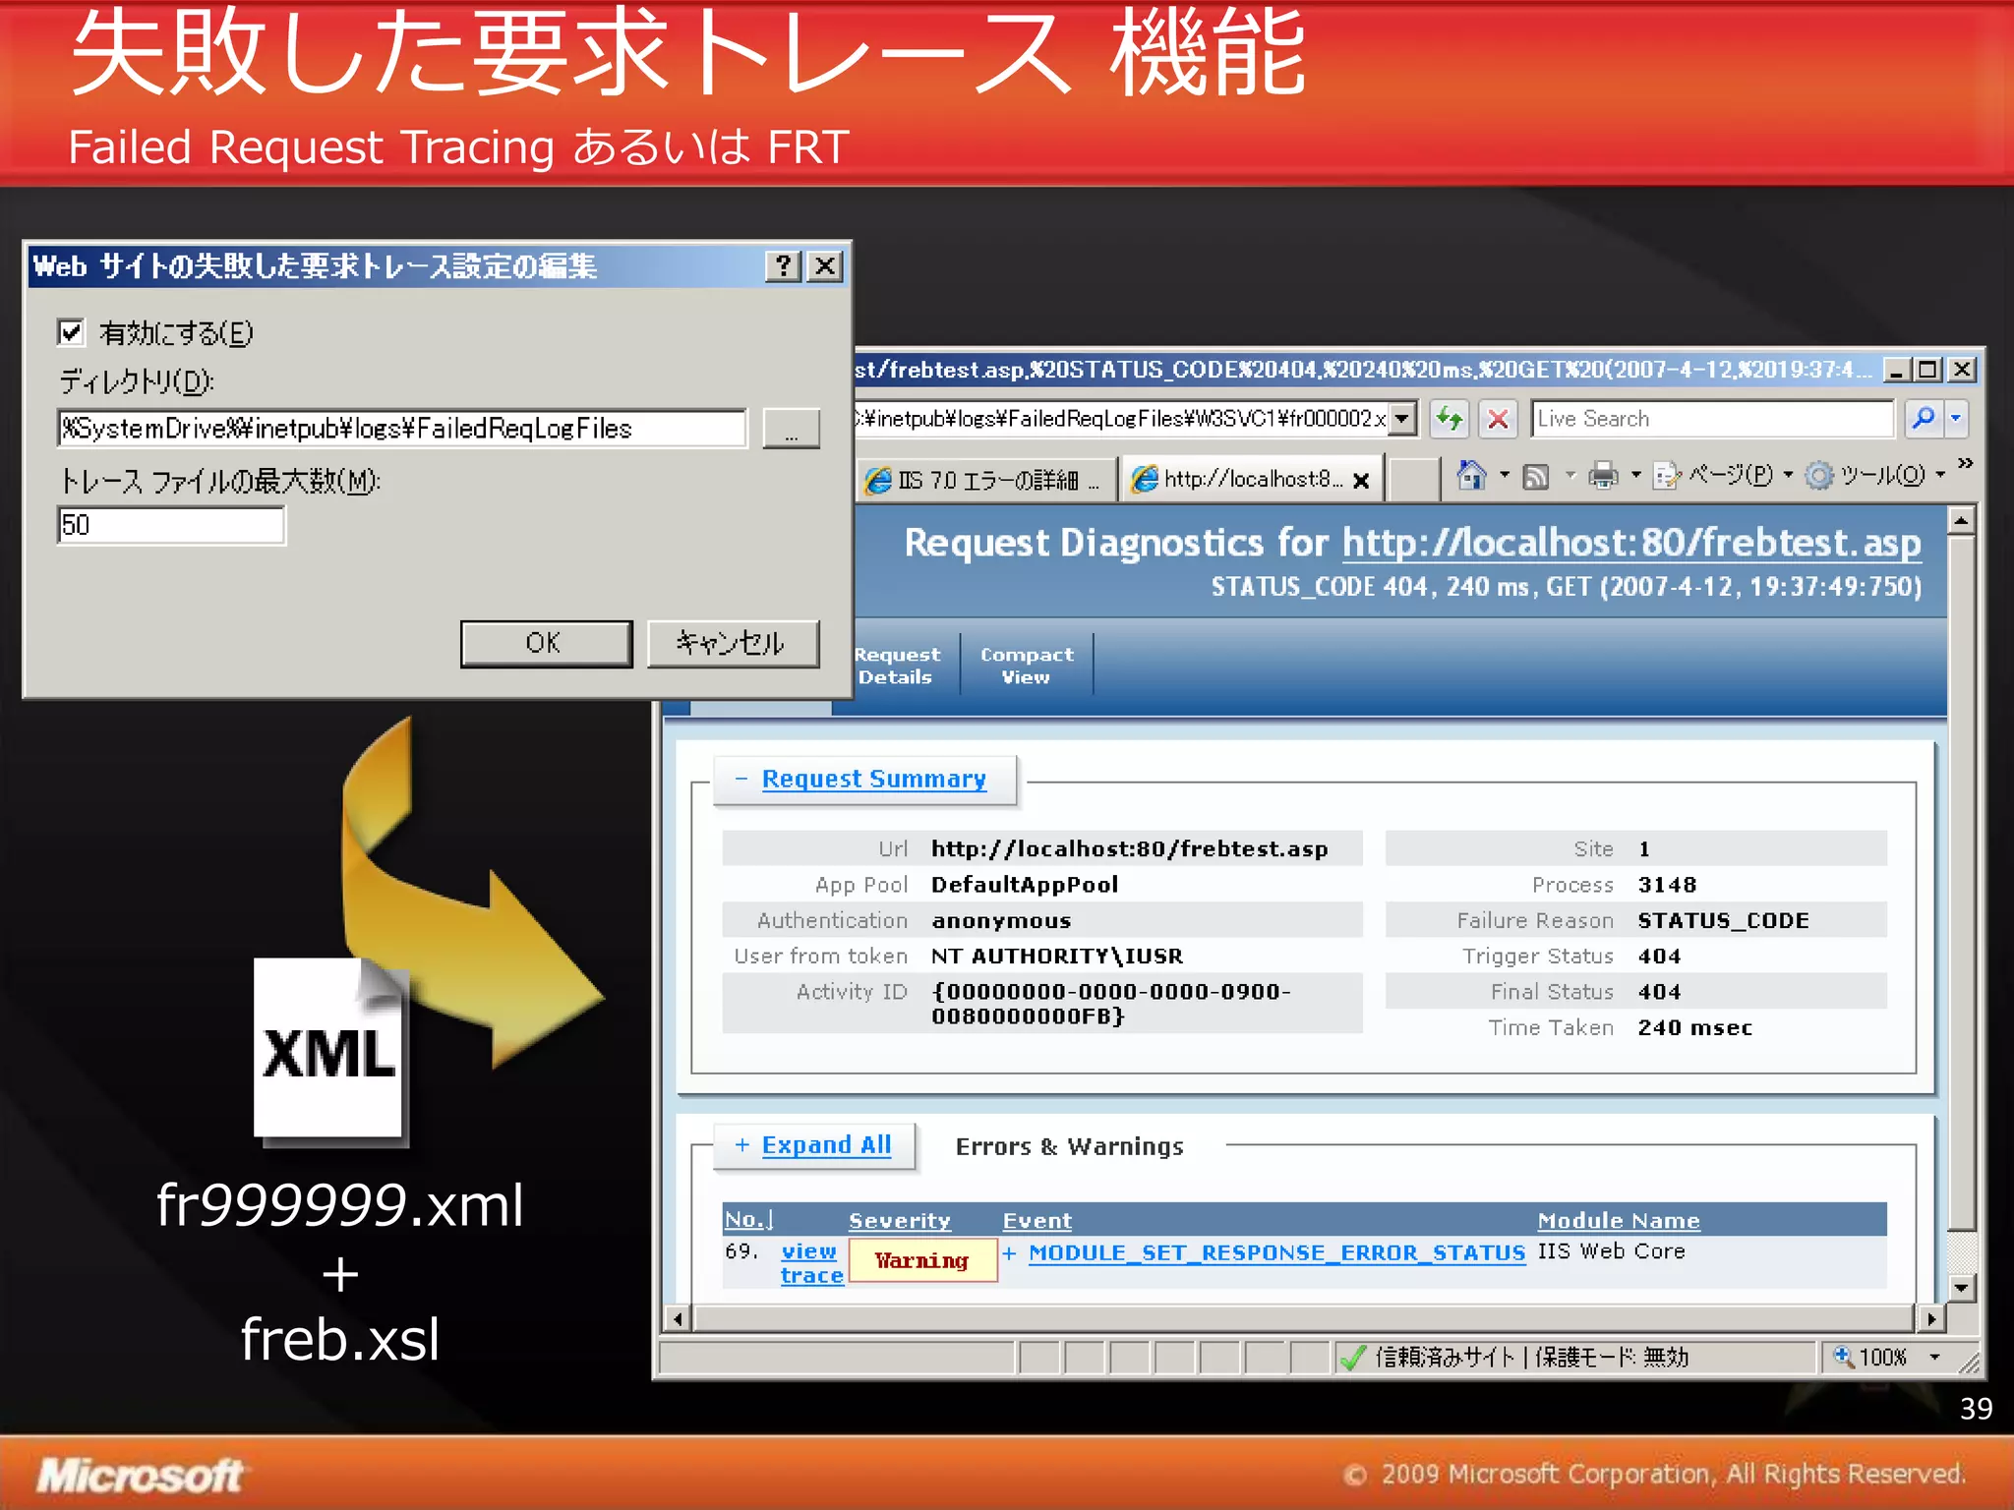Click the vertical scrollbar up arrow
2014x1510 pixels.
pyautogui.click(x=1962, y=520)
